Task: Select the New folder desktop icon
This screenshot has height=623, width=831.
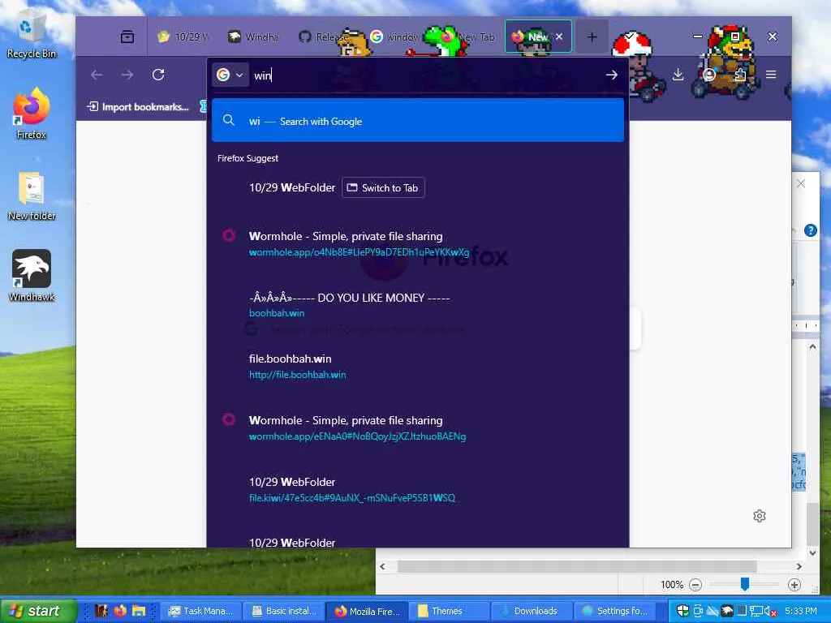Action: pos(32,195)
